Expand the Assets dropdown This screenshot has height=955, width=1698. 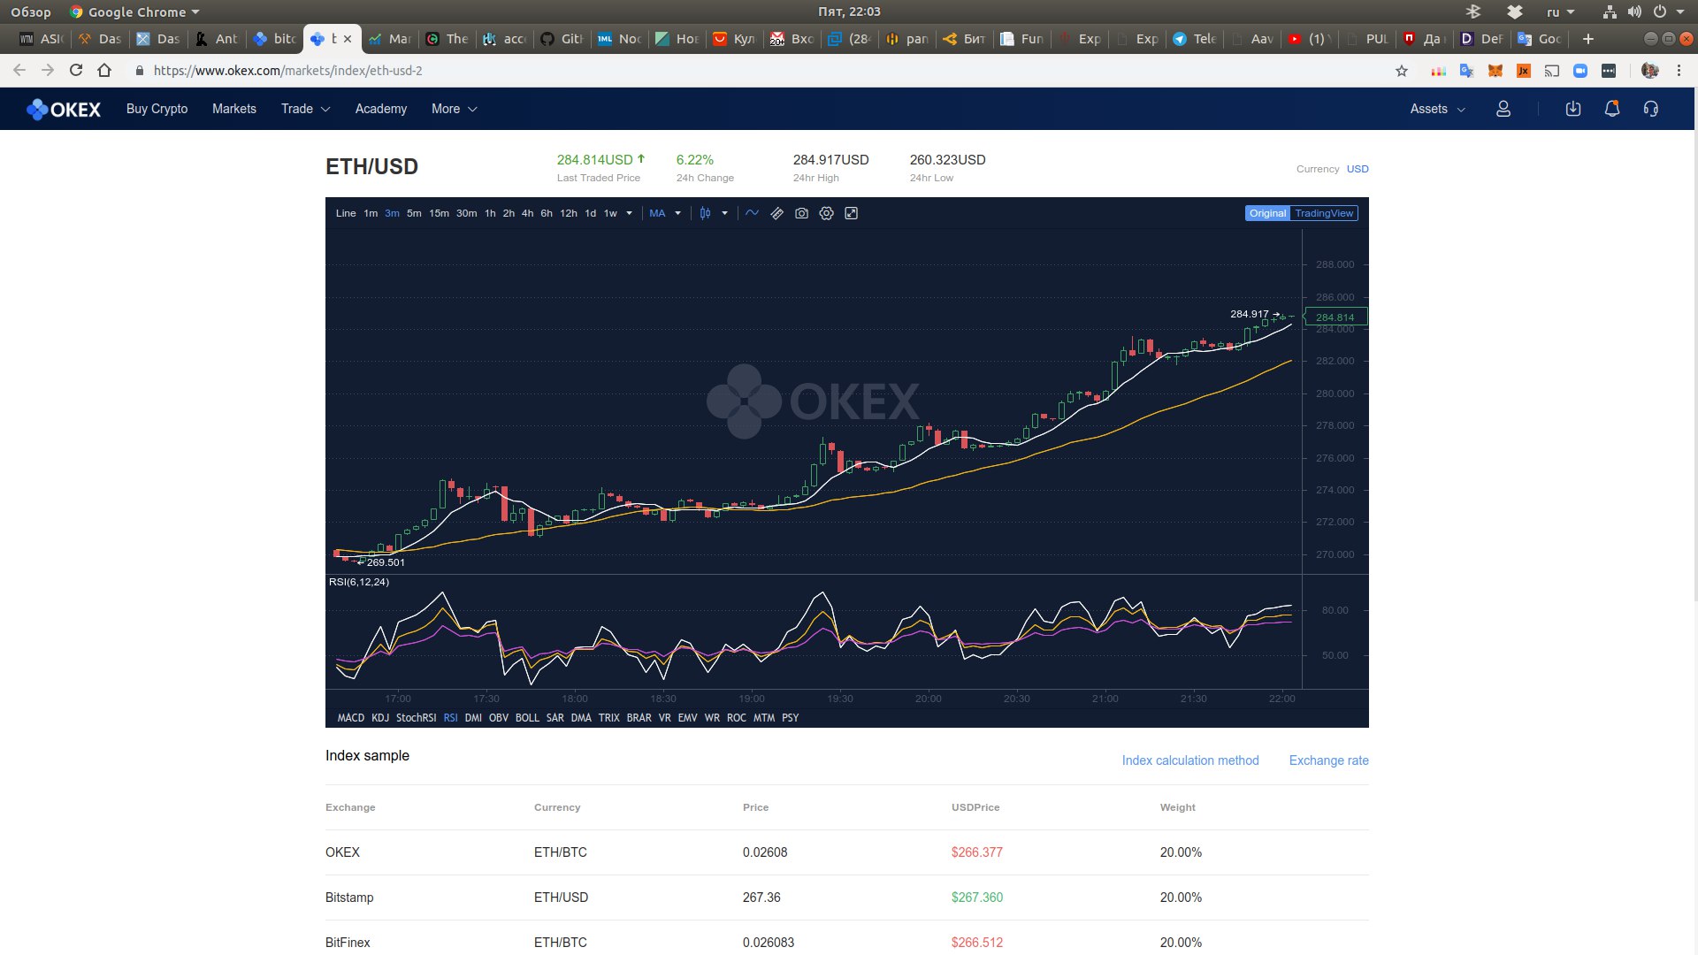click(x=1437, y=109)
